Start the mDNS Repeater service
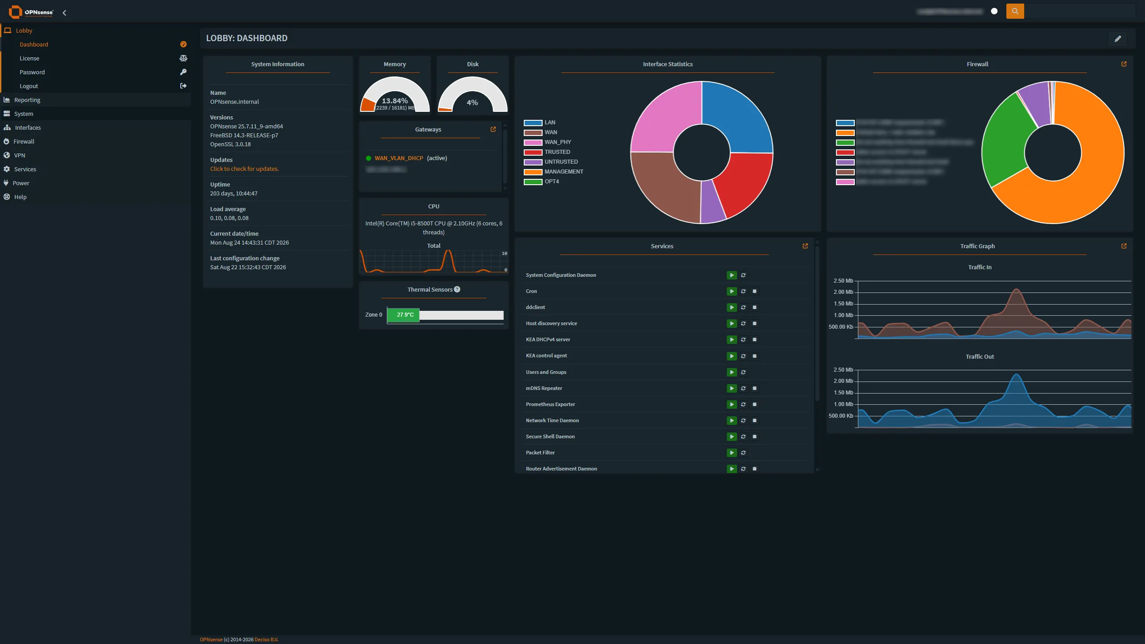Screen dimensions: 1145x644 [732, 388]
